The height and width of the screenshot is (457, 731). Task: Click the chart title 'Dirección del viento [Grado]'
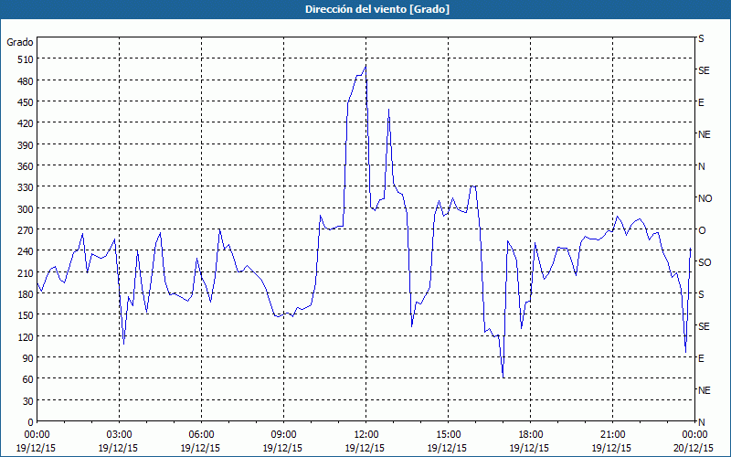tap(377, 9)
